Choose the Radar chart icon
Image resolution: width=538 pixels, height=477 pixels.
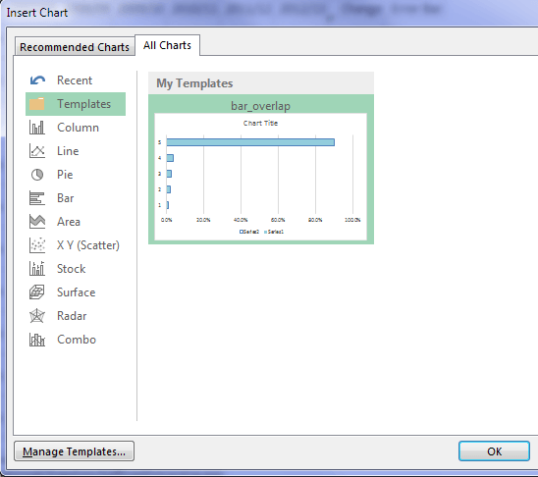[x=37, y=316]
